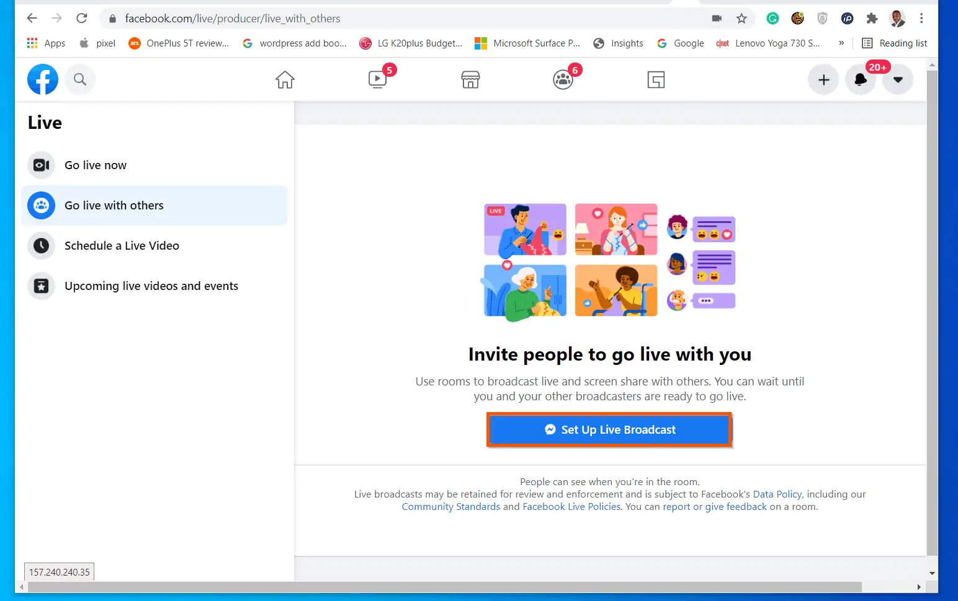
Task: Click the Facebook search magnifier icon
Action: point(80,79)
